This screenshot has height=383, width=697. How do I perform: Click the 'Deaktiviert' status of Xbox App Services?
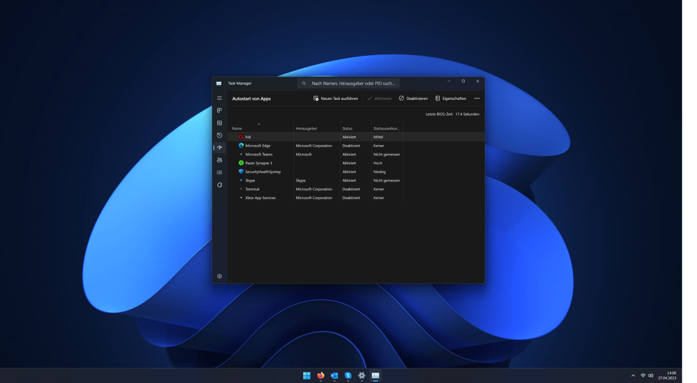coord(351,198)
